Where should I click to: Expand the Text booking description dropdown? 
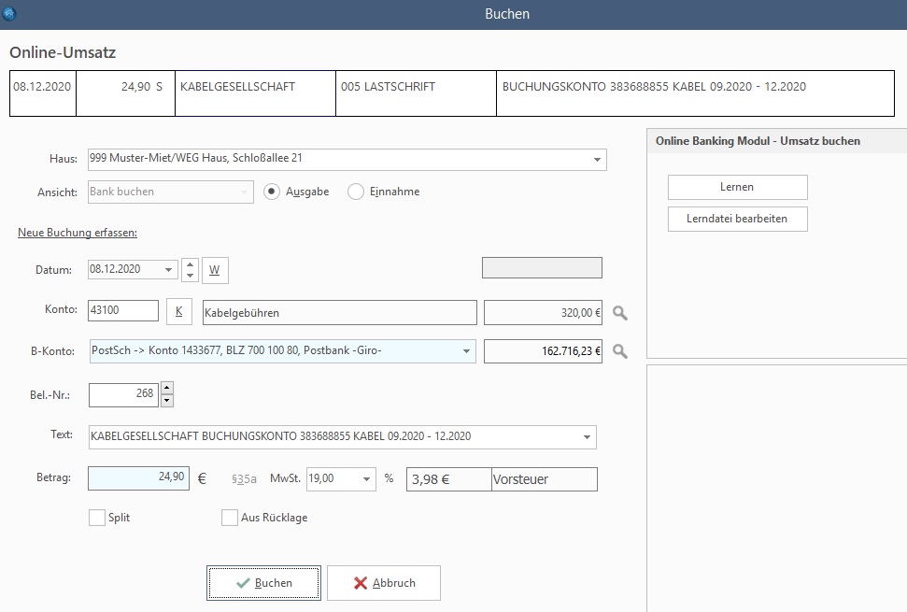click(x=587, y=437)
